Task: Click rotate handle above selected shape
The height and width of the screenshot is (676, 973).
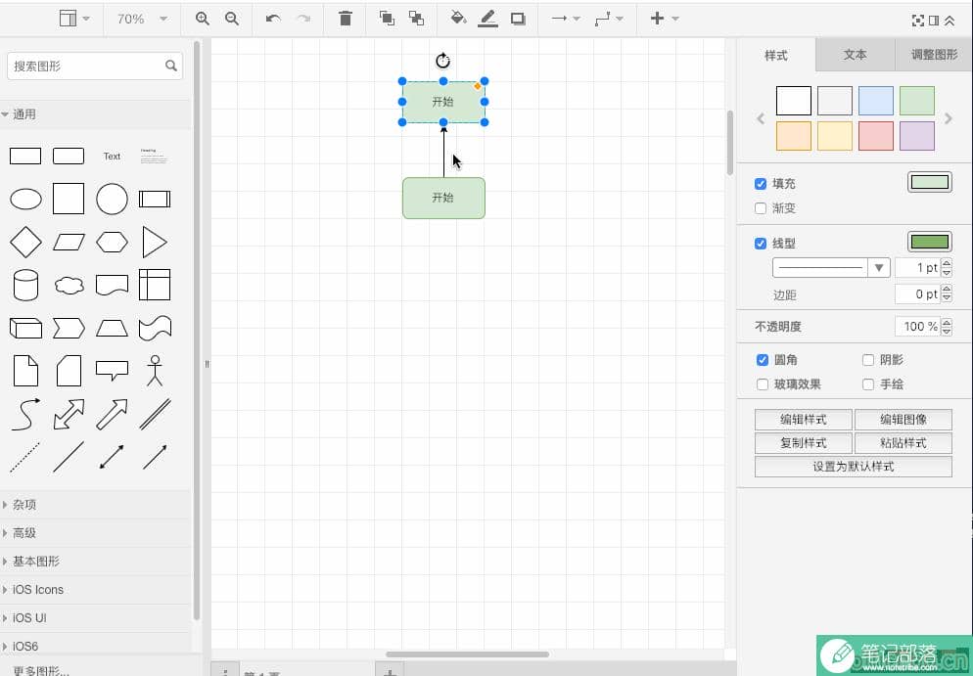Action: 442,61
